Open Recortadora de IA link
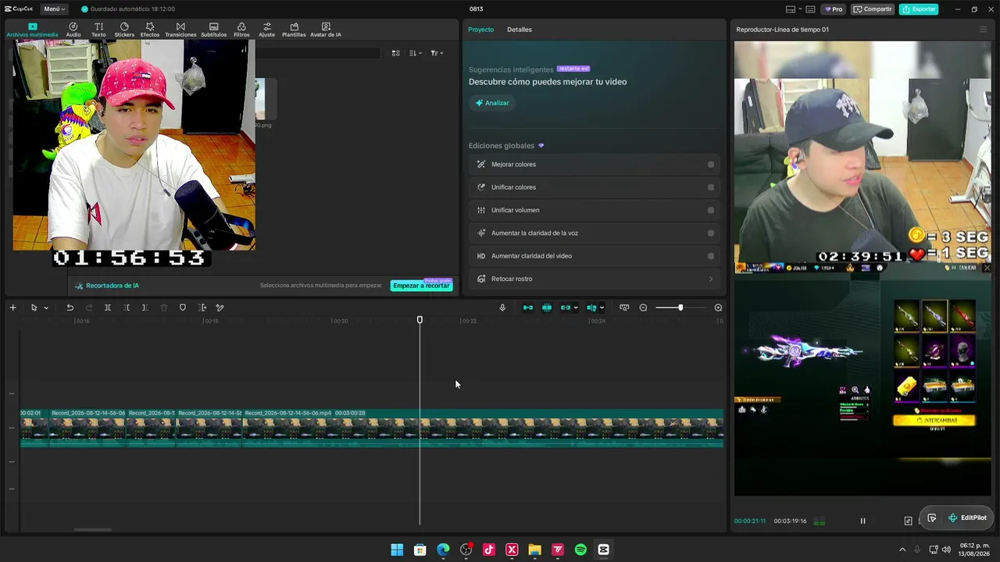Screen dimensions: 1000x562 (x=107, y=286)
